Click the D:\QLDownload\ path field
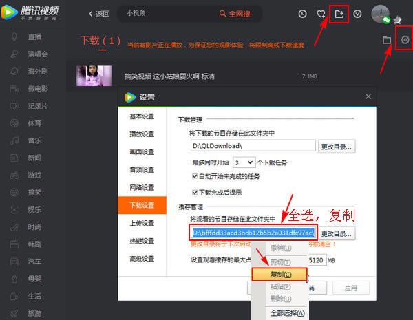 coord(253,146)
